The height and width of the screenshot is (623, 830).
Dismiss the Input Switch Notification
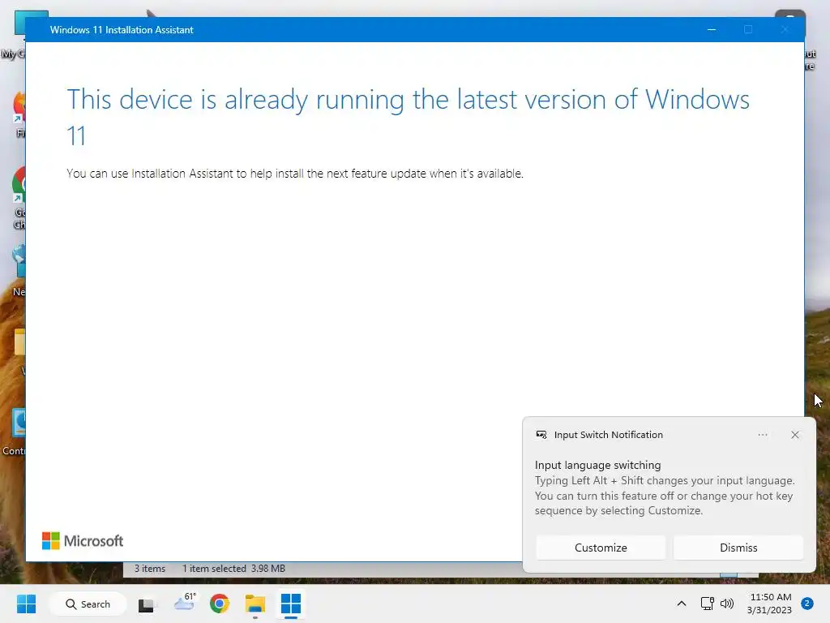tap(738, 548)
